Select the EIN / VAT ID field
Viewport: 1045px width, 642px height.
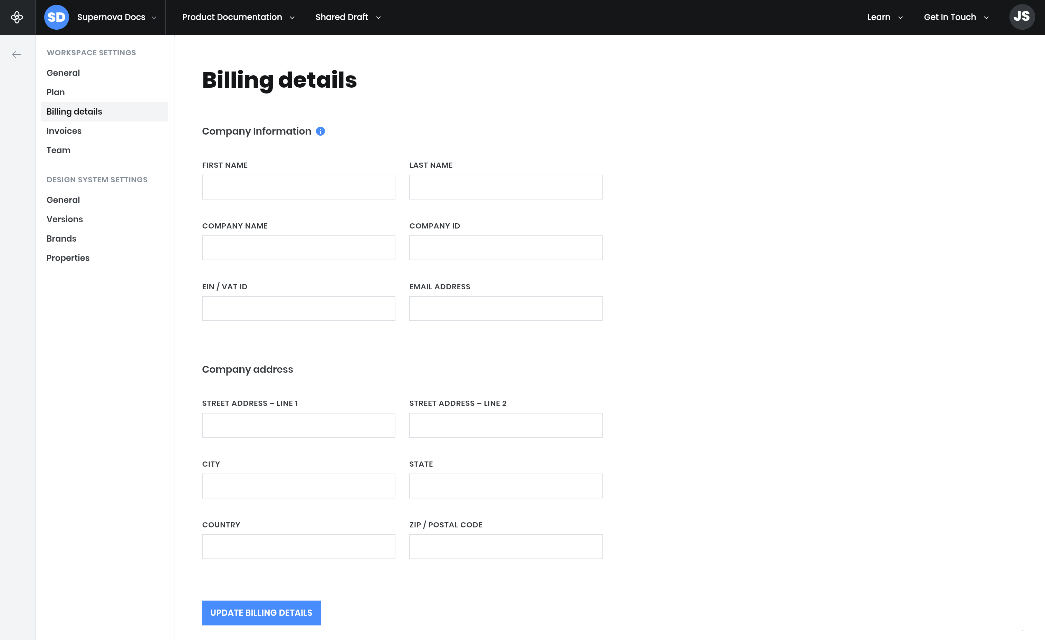click(299, 308)
